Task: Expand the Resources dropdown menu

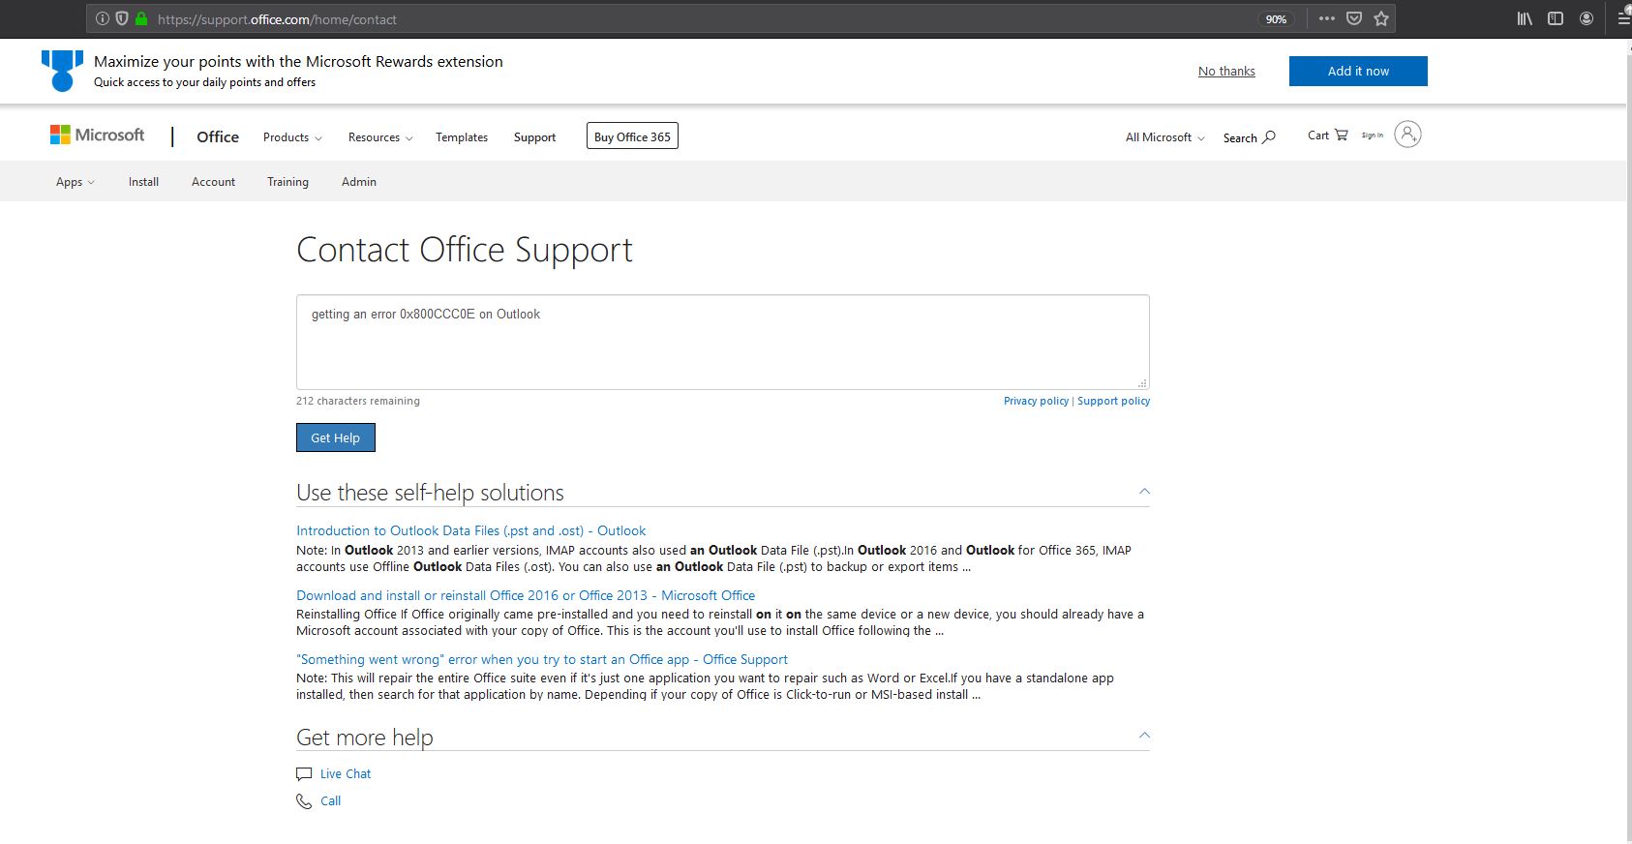Action: tap(380, 137)
